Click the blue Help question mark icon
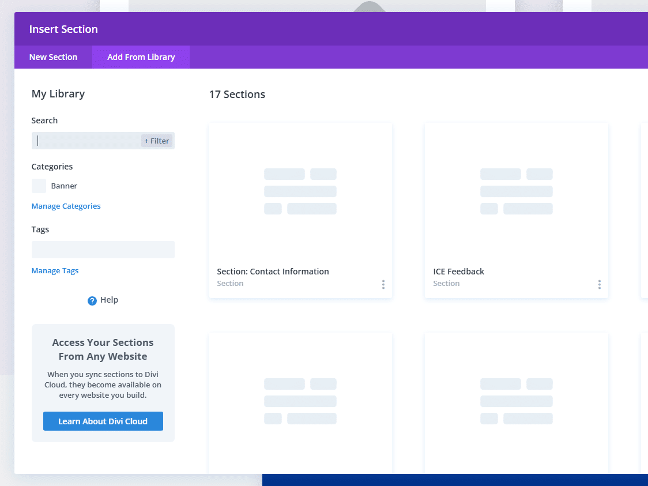 pos(92,301)
